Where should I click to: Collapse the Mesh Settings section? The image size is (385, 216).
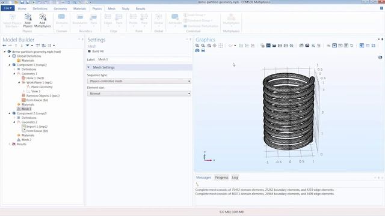tap(88, 67)
